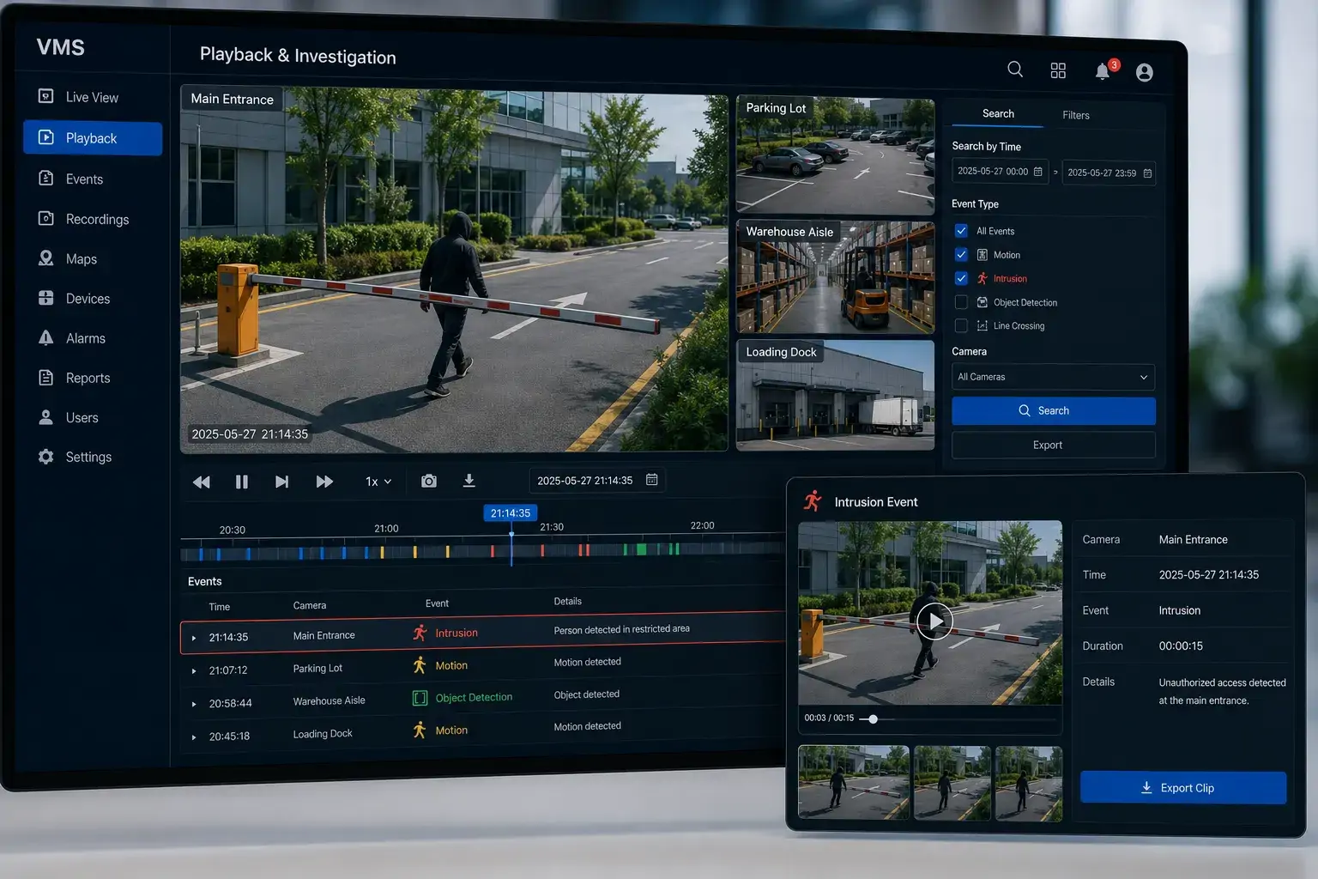Click Motion icon in Loading Dock row
1318x879 pixels.
(x=420, y=730)
